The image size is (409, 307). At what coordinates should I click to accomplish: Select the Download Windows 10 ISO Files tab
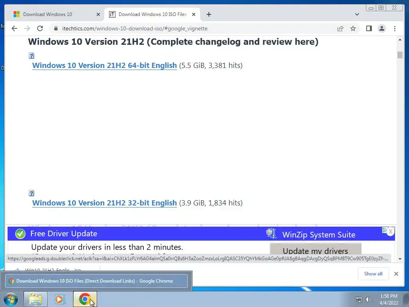pos(152,14)
